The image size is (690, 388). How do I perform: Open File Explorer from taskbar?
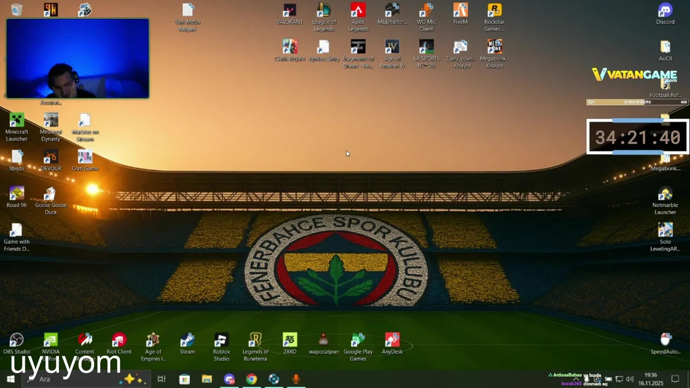point(207,379)
